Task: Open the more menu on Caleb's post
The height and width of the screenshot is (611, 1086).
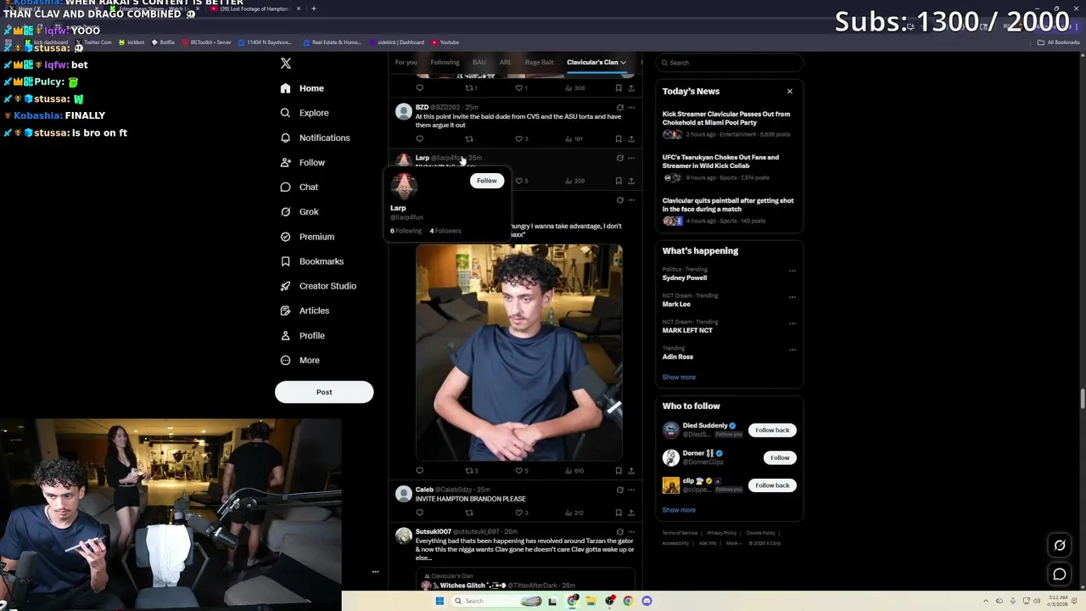Action: point(631,490)
